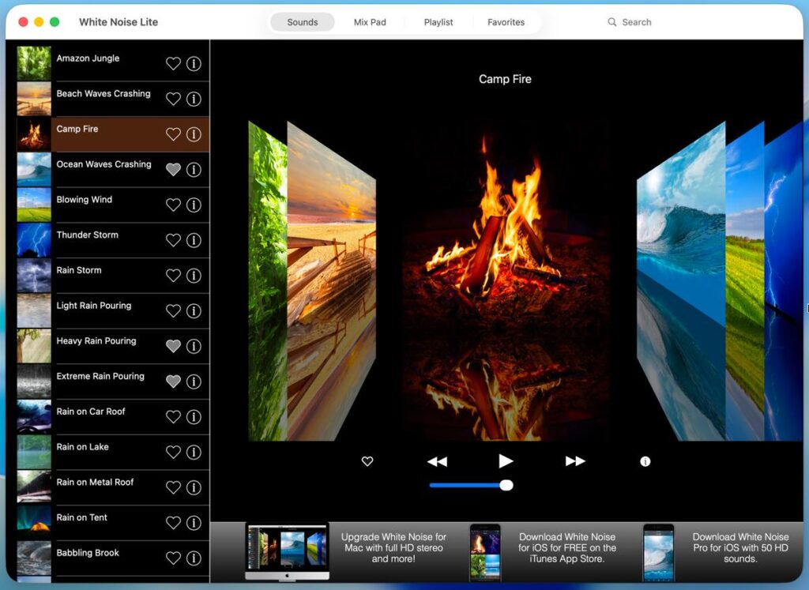809x590 pixels.
Task: View info for Rain on Tent
Action: point(194,523)
